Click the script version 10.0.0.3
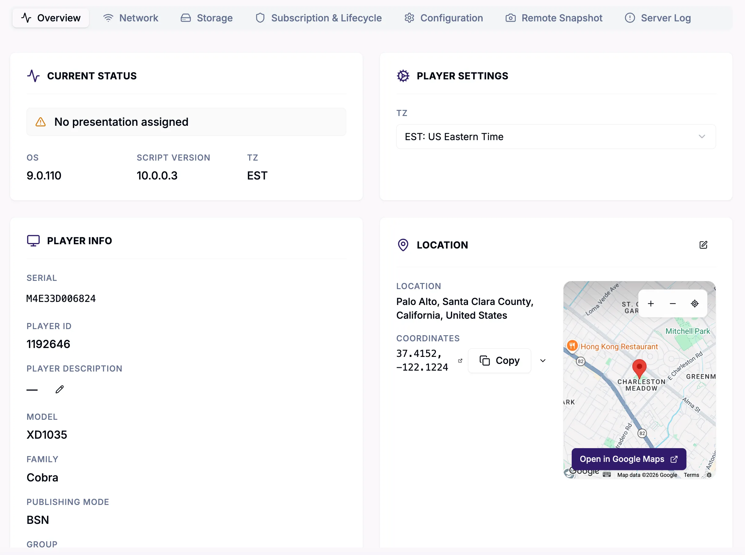 coord(157,175)
